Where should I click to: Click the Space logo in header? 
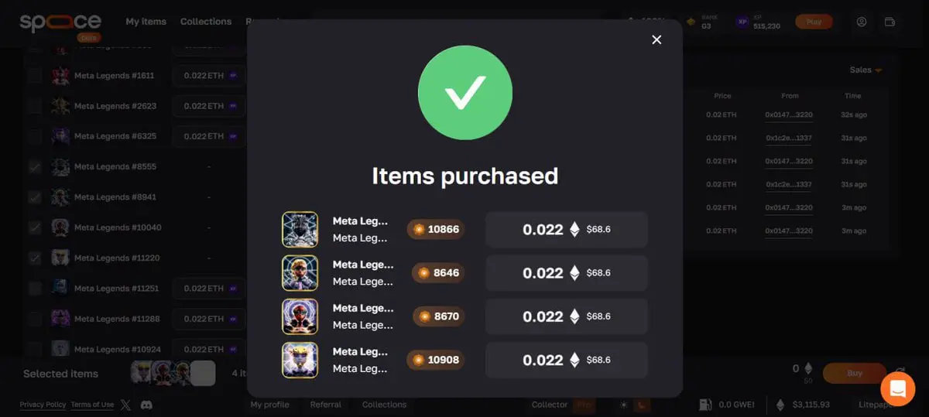[60, 22]
